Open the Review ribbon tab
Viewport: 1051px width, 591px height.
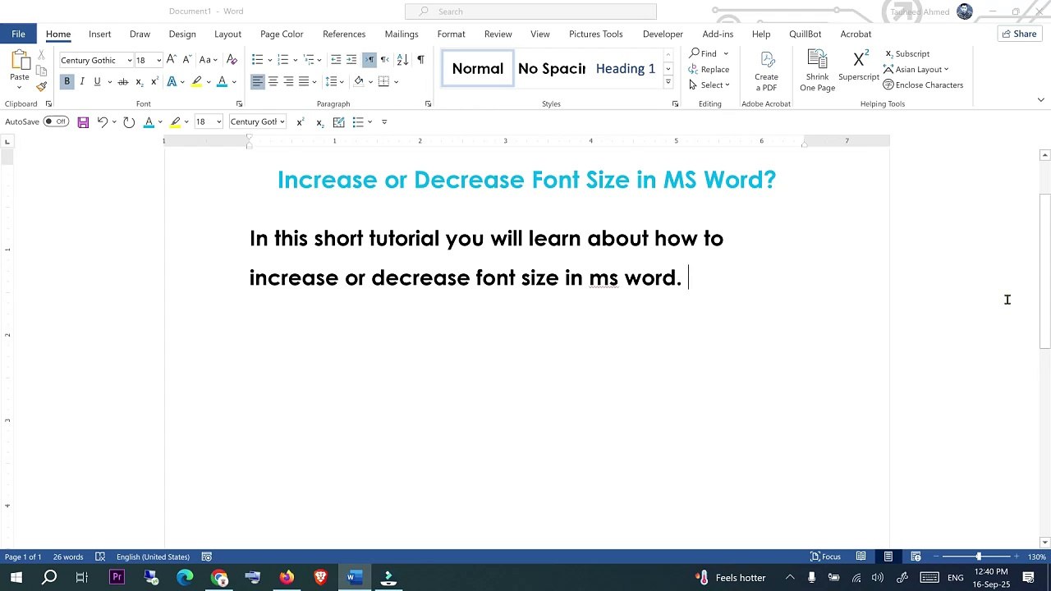click(x=498, y=34)
